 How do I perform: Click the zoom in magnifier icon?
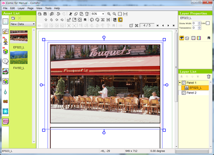click(x=109, y=14)
